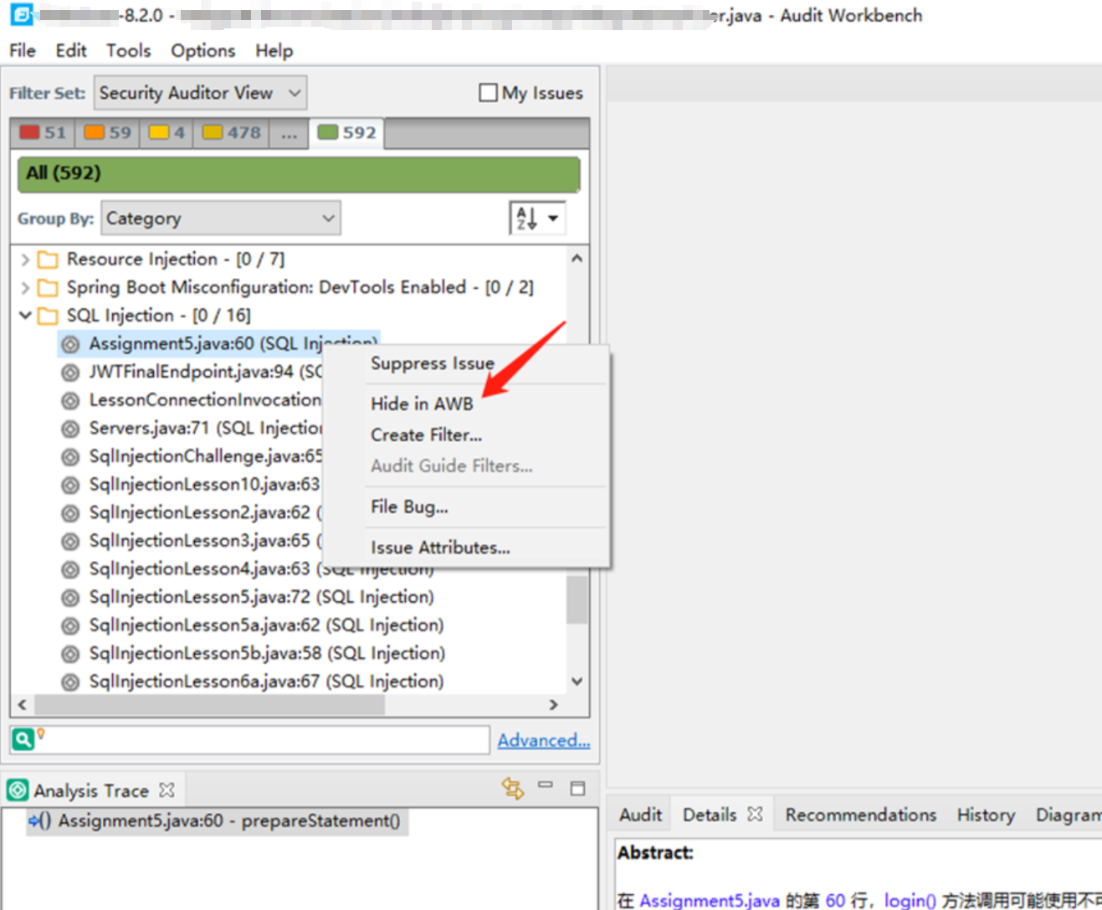The image size is (1102, 910).
Task: Select the SqlInjectionLesson5.java:72 issue
Action: point(262,597)
